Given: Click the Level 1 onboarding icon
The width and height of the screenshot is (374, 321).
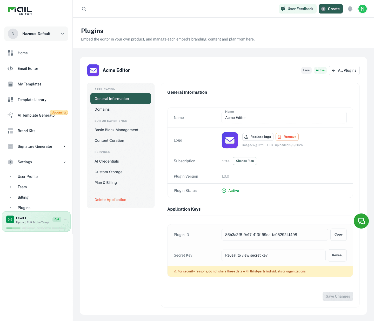Looking at the screenshot, I should point(10,220).
